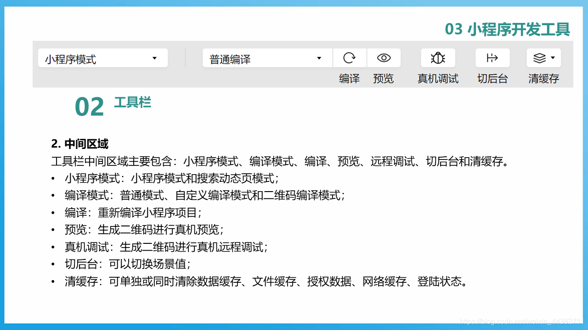Click the 清缓存 layers icon

click(540, 58)
